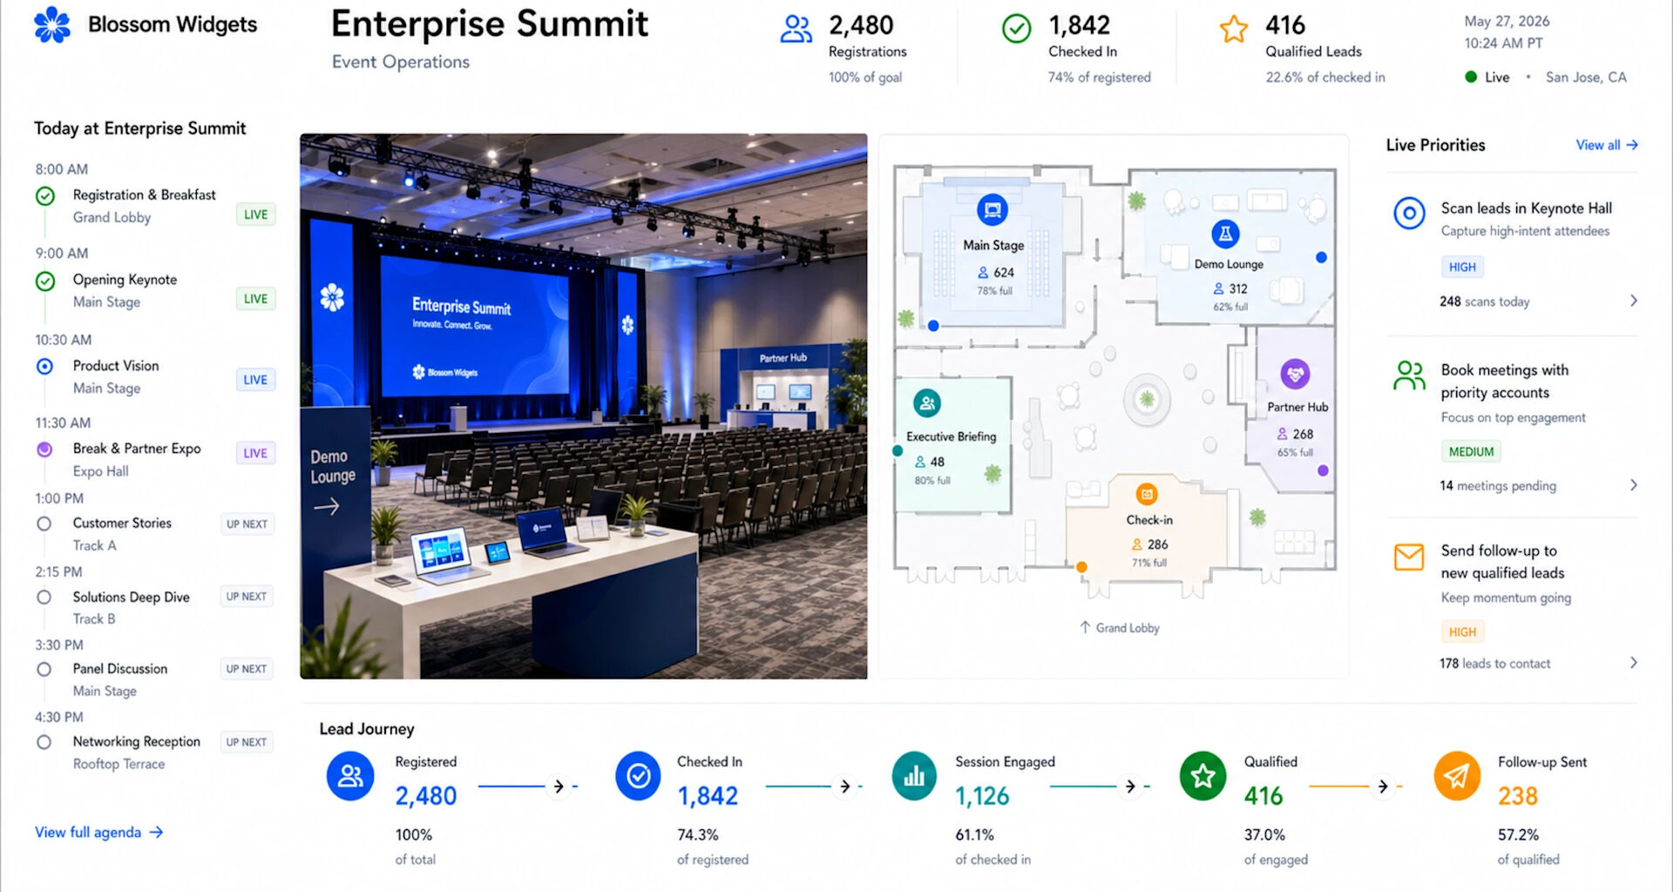Open View all live priorities link
Viewport: 1673px width, 892px height.
1607,145
